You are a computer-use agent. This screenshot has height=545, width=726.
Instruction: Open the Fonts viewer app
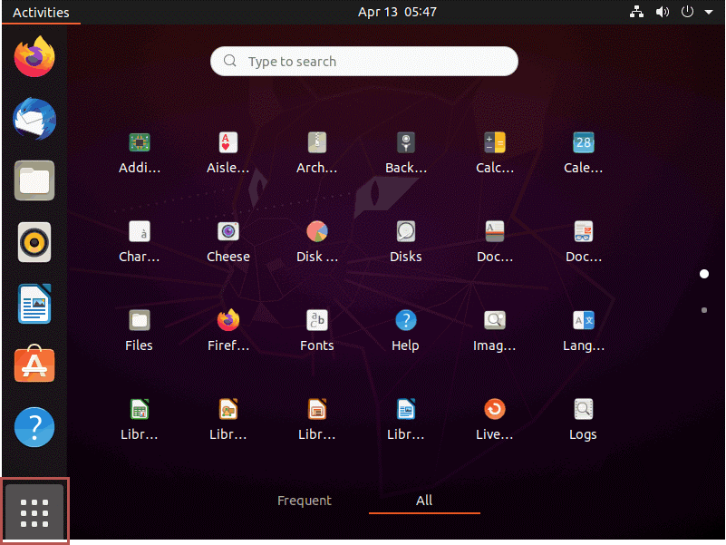coord(316,331)
